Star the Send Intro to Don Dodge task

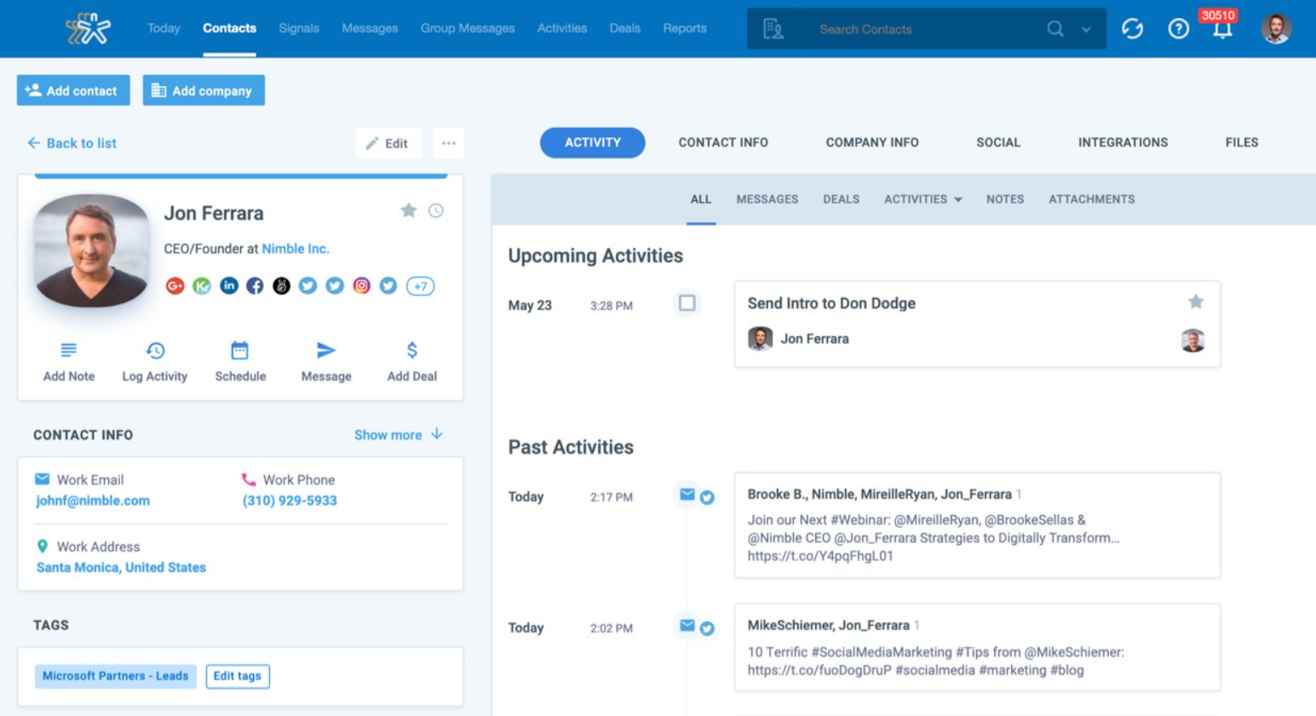(1196, 301)
